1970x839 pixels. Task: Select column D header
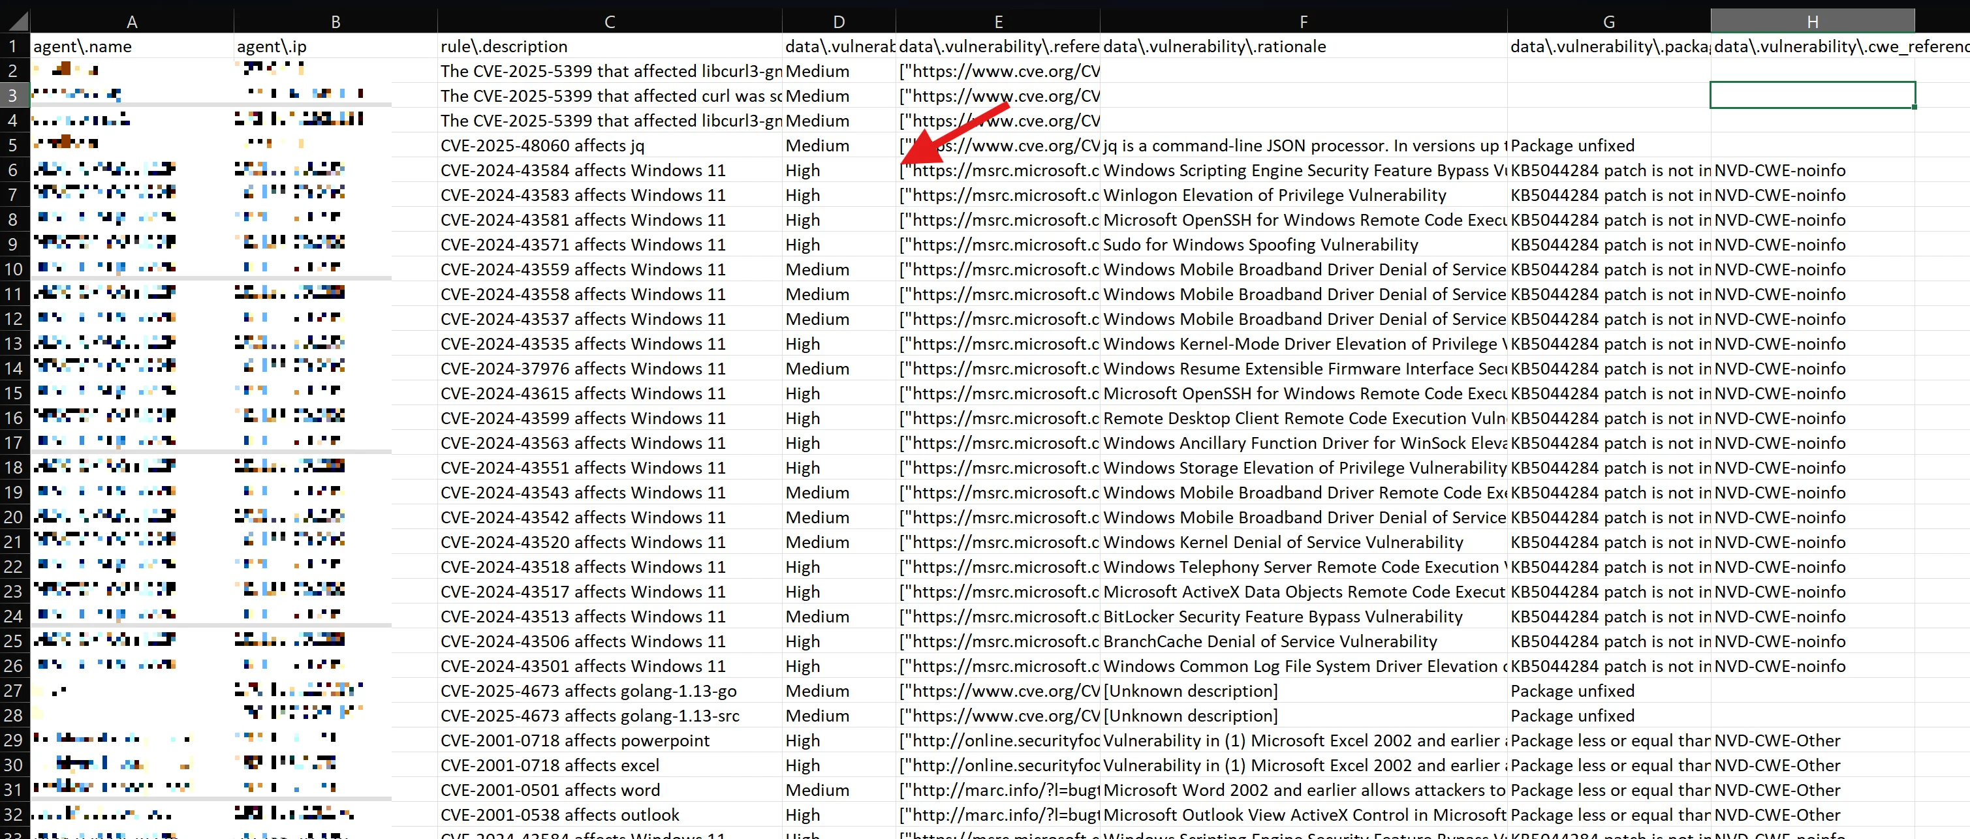point(839,22)
